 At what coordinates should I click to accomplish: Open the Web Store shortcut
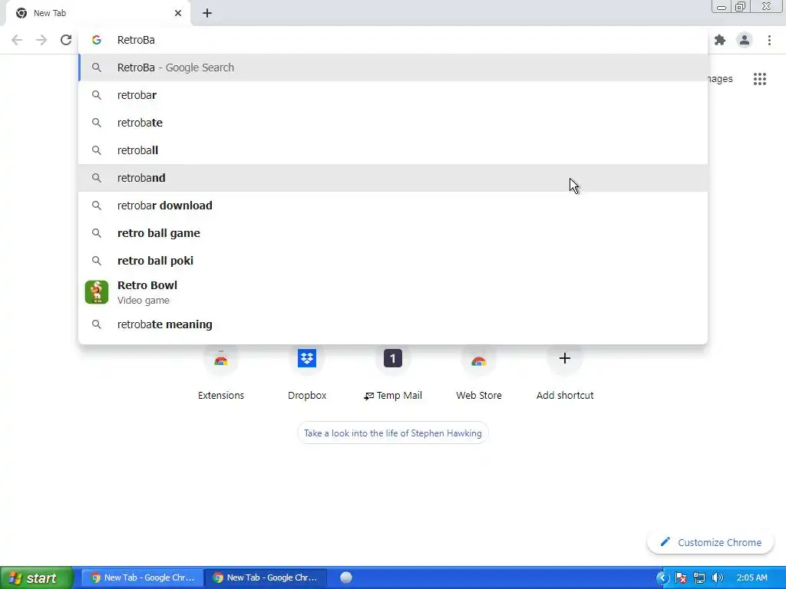(x=479, y=373)
